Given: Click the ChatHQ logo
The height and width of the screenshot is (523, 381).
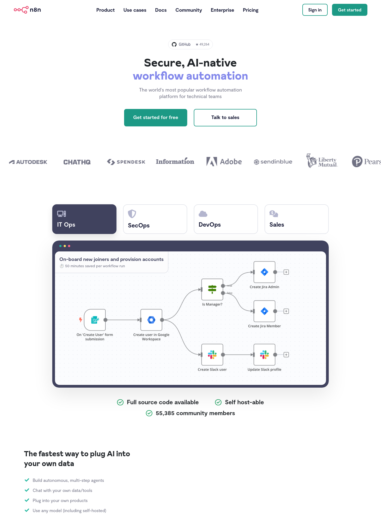Looking at the screenshot, I should (x=77, y=162).
